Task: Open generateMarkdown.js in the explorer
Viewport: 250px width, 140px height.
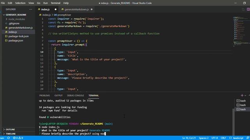Action: pyautogui.click(x=21, y=28)
